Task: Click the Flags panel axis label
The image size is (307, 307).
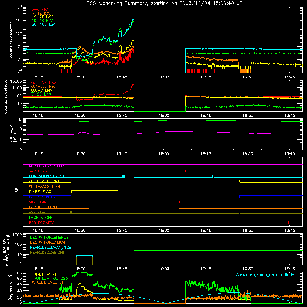Action: coord(16,191)
